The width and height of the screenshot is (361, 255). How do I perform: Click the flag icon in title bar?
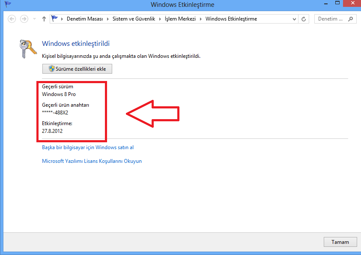click(x=8, y=5)
